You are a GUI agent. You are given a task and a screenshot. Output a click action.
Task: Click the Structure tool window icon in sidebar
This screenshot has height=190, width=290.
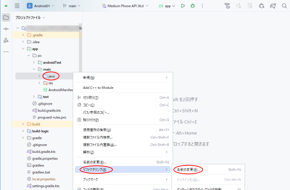pyautogui.click(x=6, y=40)
